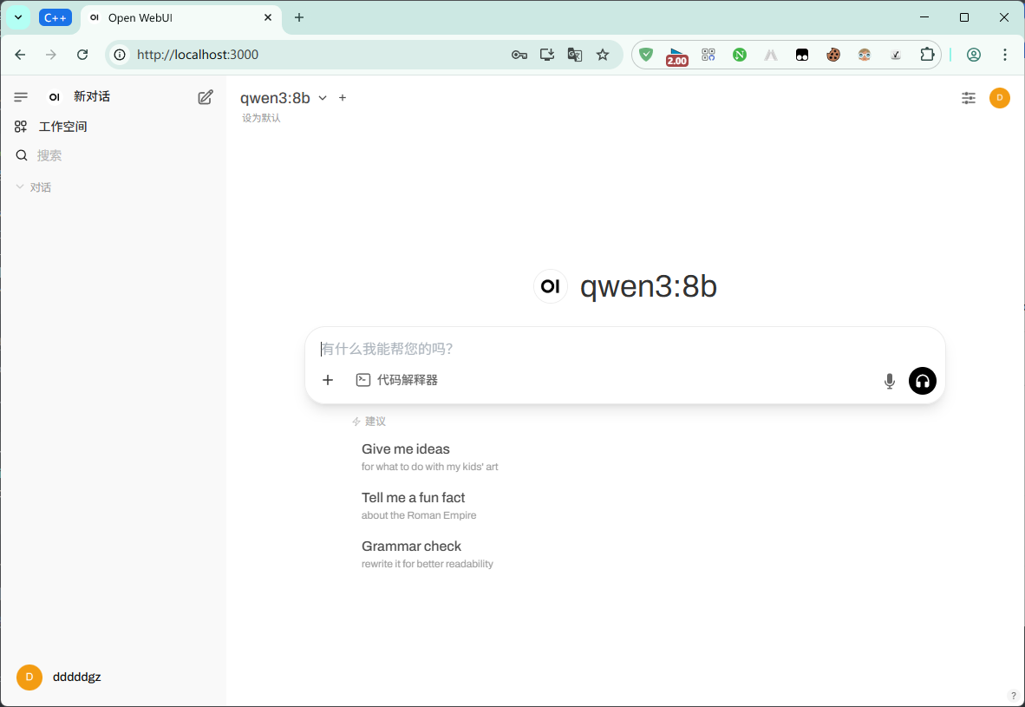This screenshot has height=707, width=1025.
Task: Select the C++ tab group label
Action: coord(55,17)
